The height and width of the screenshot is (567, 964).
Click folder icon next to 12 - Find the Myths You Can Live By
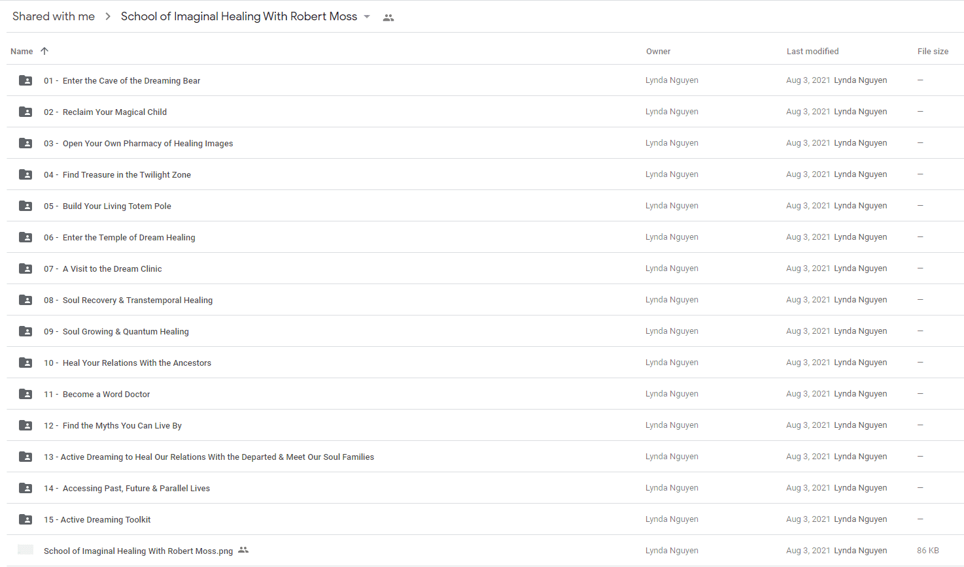[26, 425]
